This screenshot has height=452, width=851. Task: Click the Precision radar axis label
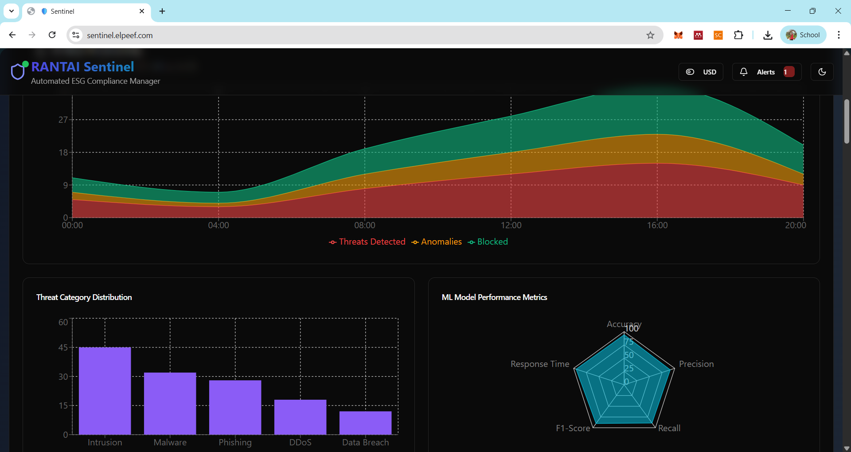point(696,364)
